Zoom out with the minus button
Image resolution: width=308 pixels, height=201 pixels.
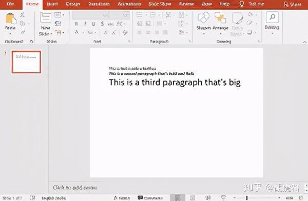235,198
